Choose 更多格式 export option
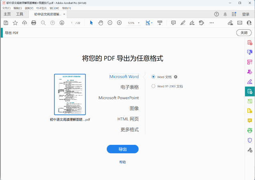255x180 pixels. [129, 130]
